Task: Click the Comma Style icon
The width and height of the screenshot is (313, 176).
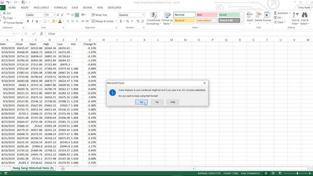Action: [x=132, y=21]
